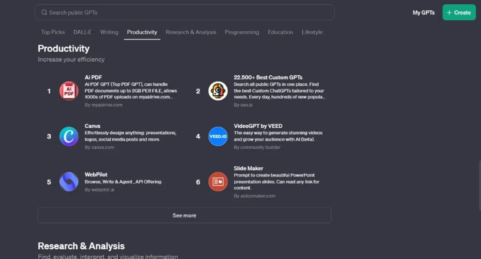Switch to the Education tab

(280, 32)
